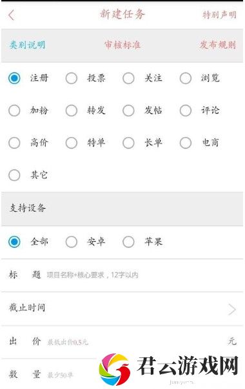Switch to the 类别说明 tab
Image resolution: width=245 pixels, height=389 pixels.
[28, 45]
